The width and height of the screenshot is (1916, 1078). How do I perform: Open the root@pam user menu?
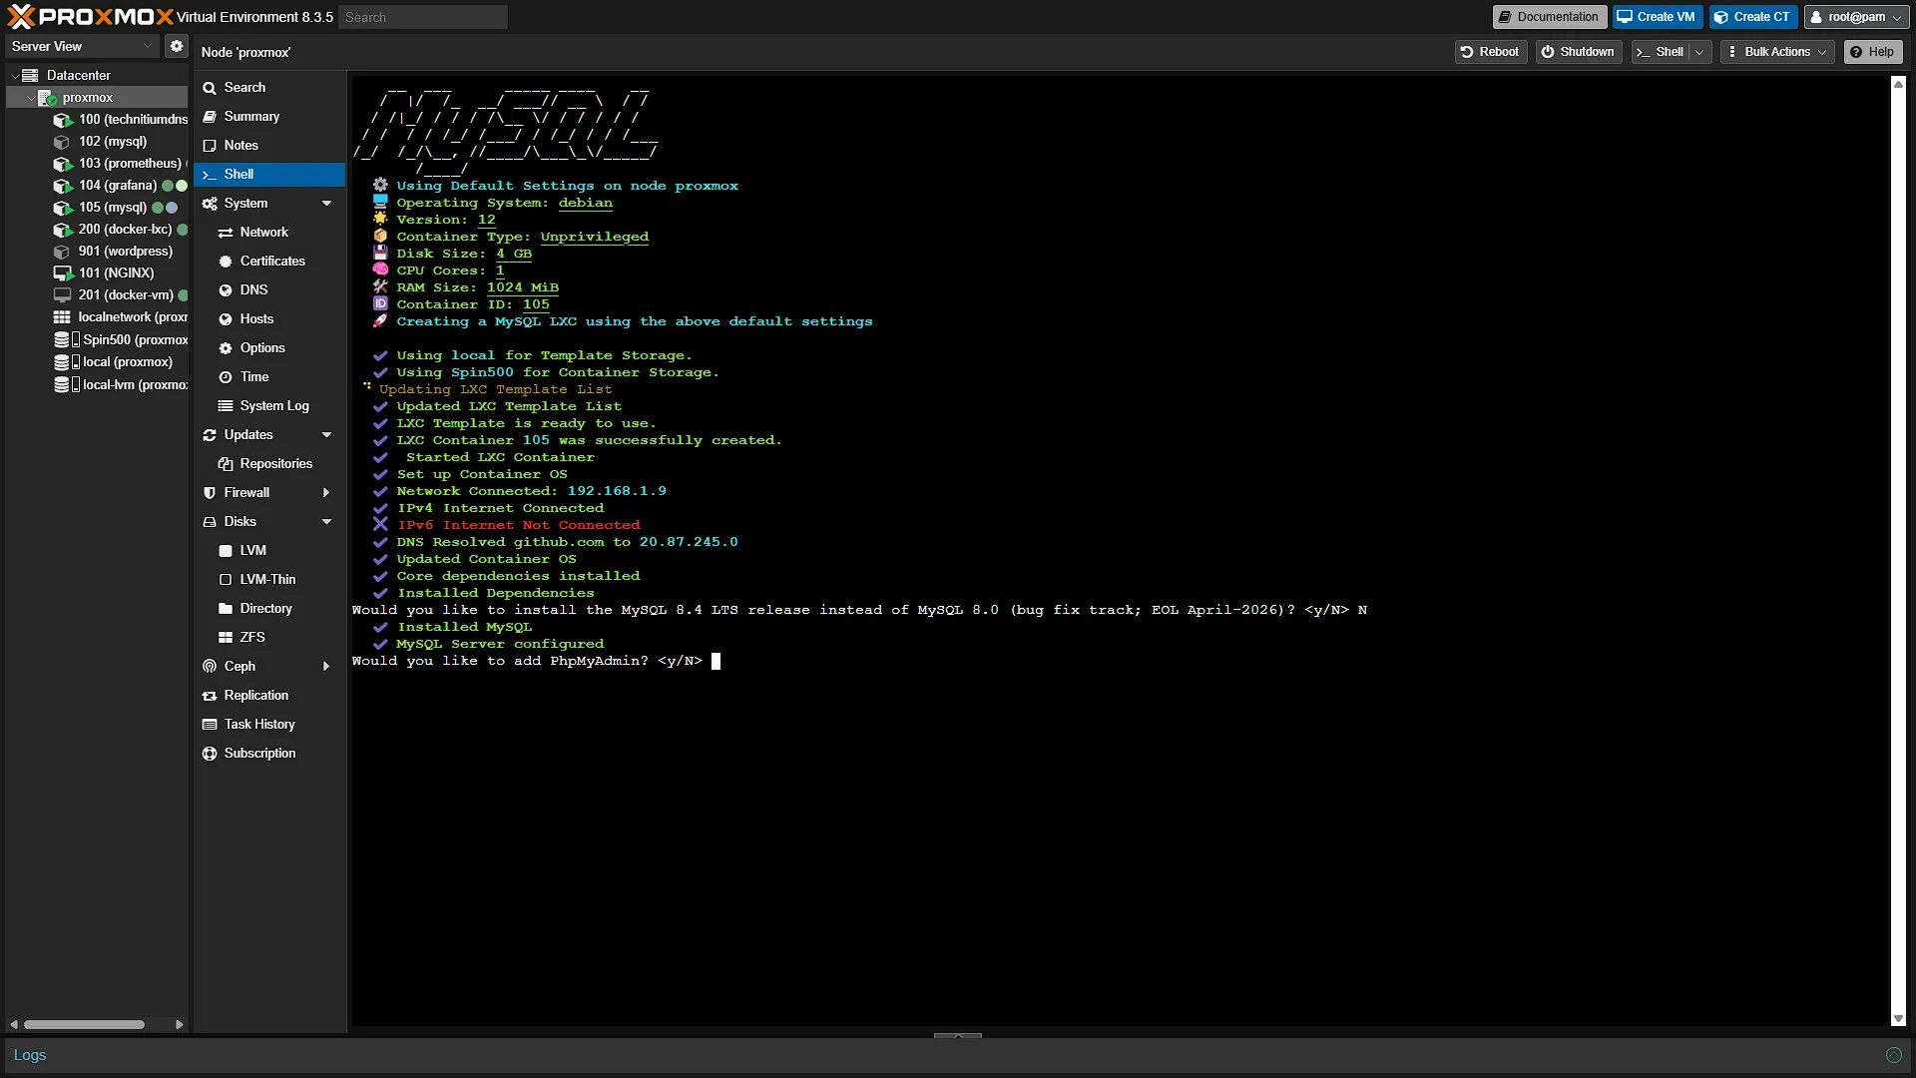[1855, 17]
